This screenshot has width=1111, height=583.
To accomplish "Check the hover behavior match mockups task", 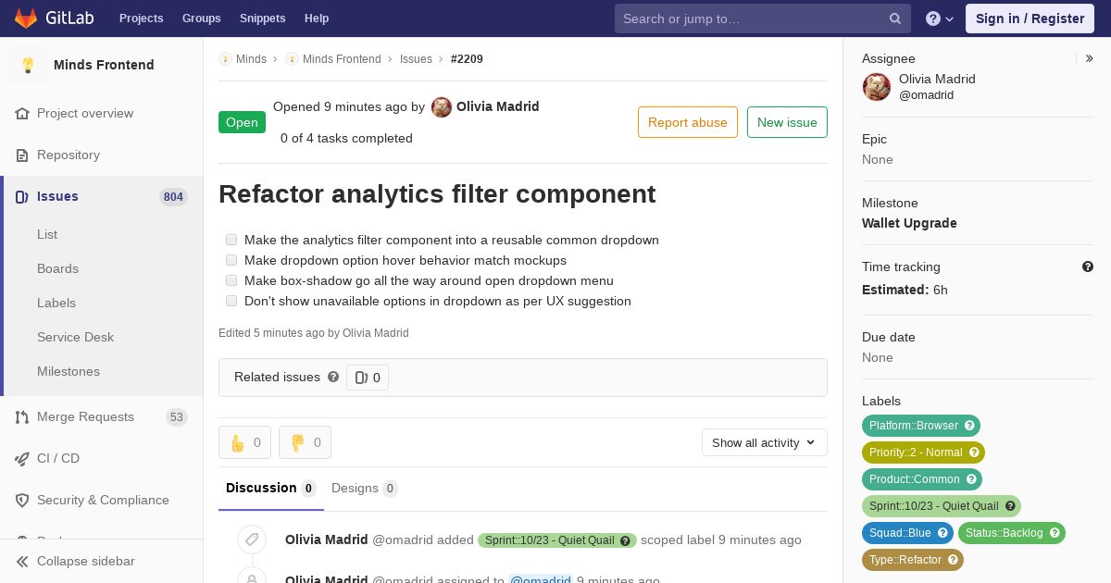I will [x=231, y=260].
